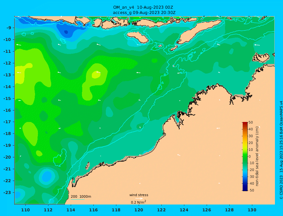Click the latitude label -12
The height and width of the screenshot is (216, 283).
coord(7,63)
